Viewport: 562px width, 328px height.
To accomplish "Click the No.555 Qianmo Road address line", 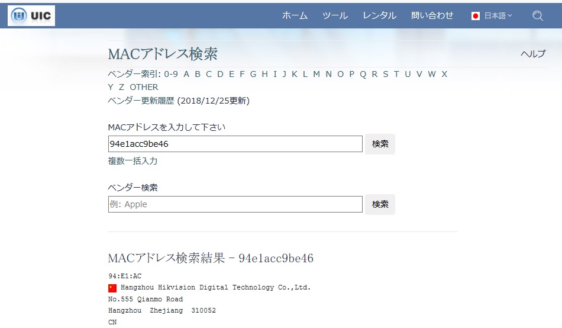I will pyautogui.click(x=146, y=300).
